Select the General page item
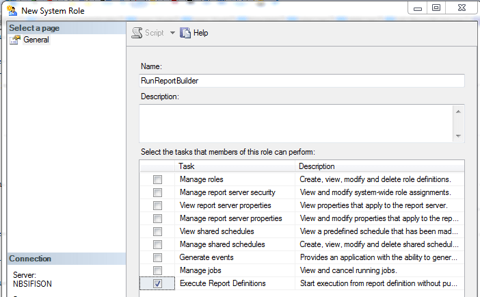The width and height of the screenshot is (480, 297). coord(36,40)
